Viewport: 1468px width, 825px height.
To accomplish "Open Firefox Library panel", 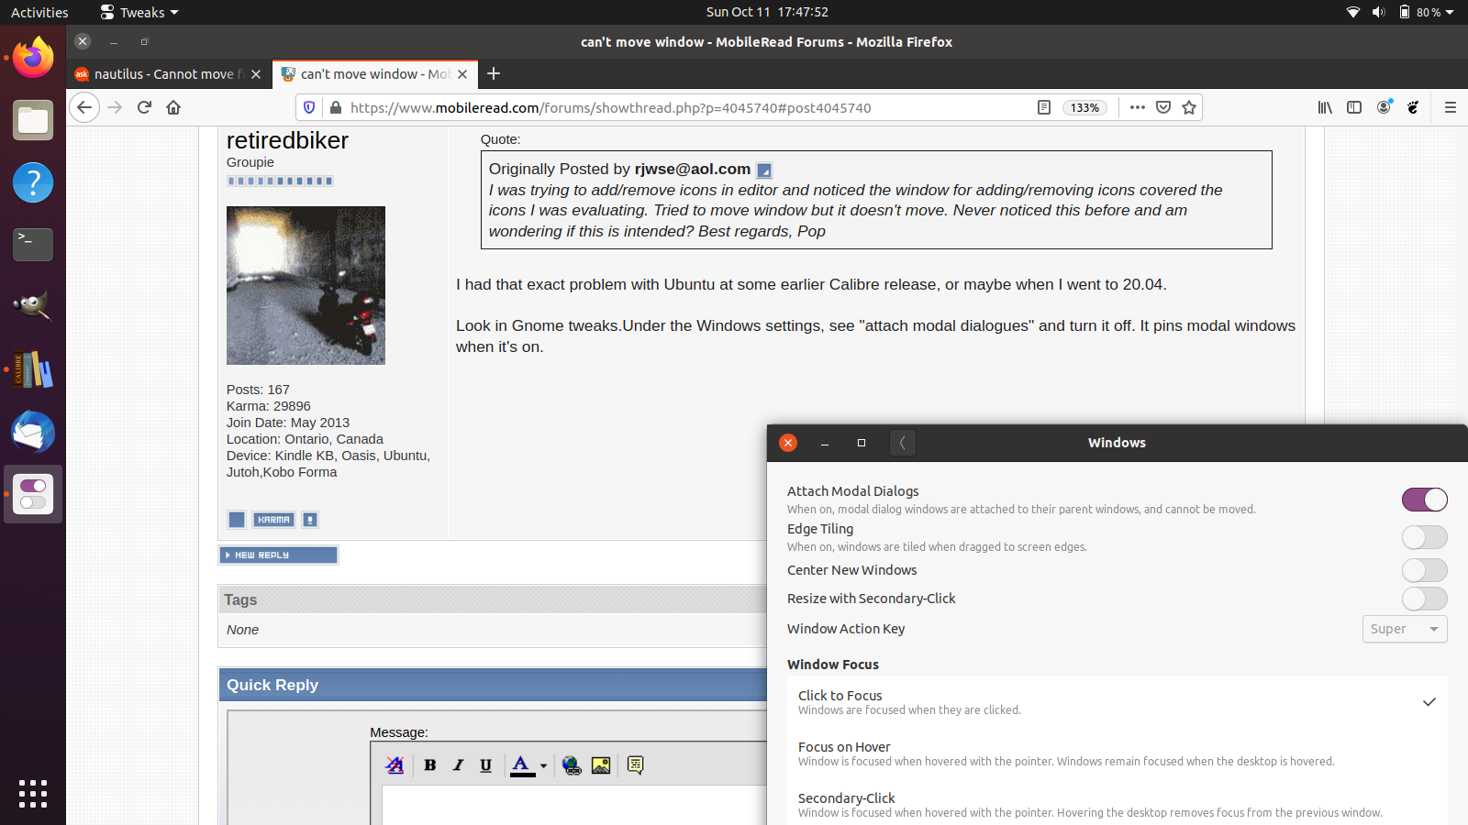I will 1325,107.
